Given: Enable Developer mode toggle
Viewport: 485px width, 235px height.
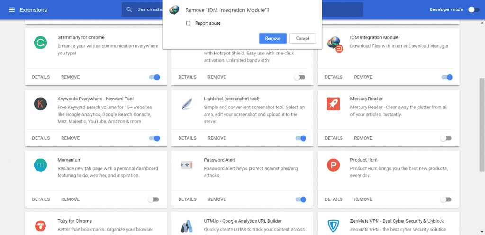Looking at the screenshot, I should tap(473, 9).
